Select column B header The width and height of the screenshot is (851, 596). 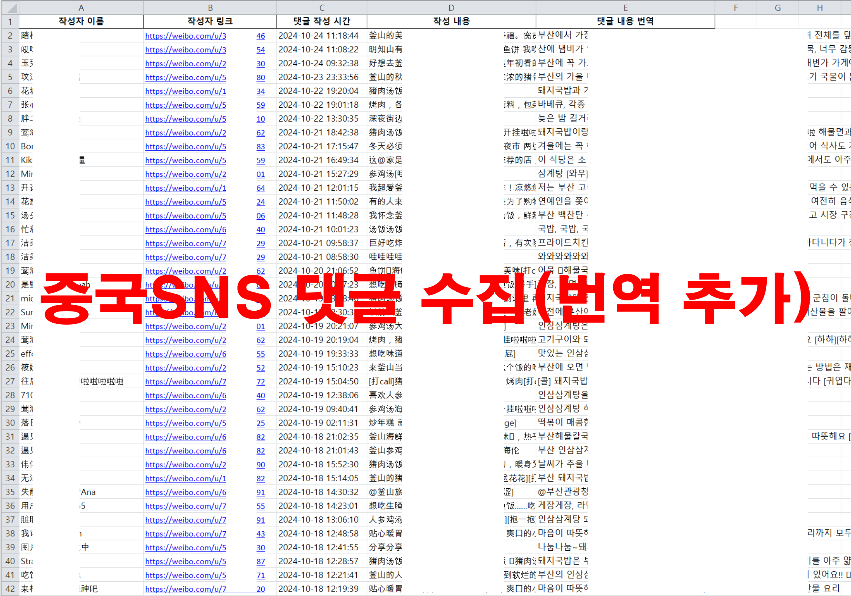point(210,8)
